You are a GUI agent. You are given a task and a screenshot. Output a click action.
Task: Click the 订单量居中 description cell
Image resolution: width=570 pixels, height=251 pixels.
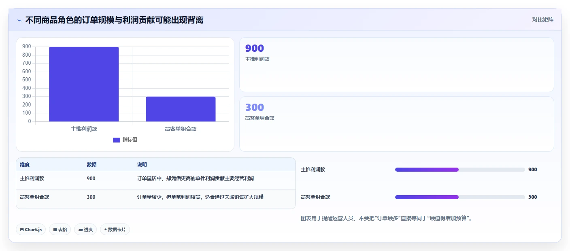click(x=196, y=179)
